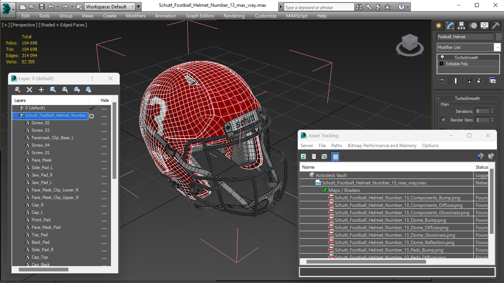This screenshot has height=283, width=504.
Task: Toggle Hide for Jaw_Pad_R row
Action: click(104, 176)
